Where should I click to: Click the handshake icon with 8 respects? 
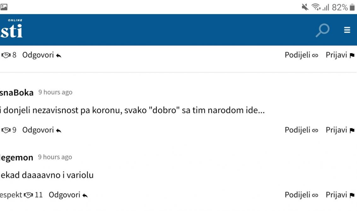6,55
